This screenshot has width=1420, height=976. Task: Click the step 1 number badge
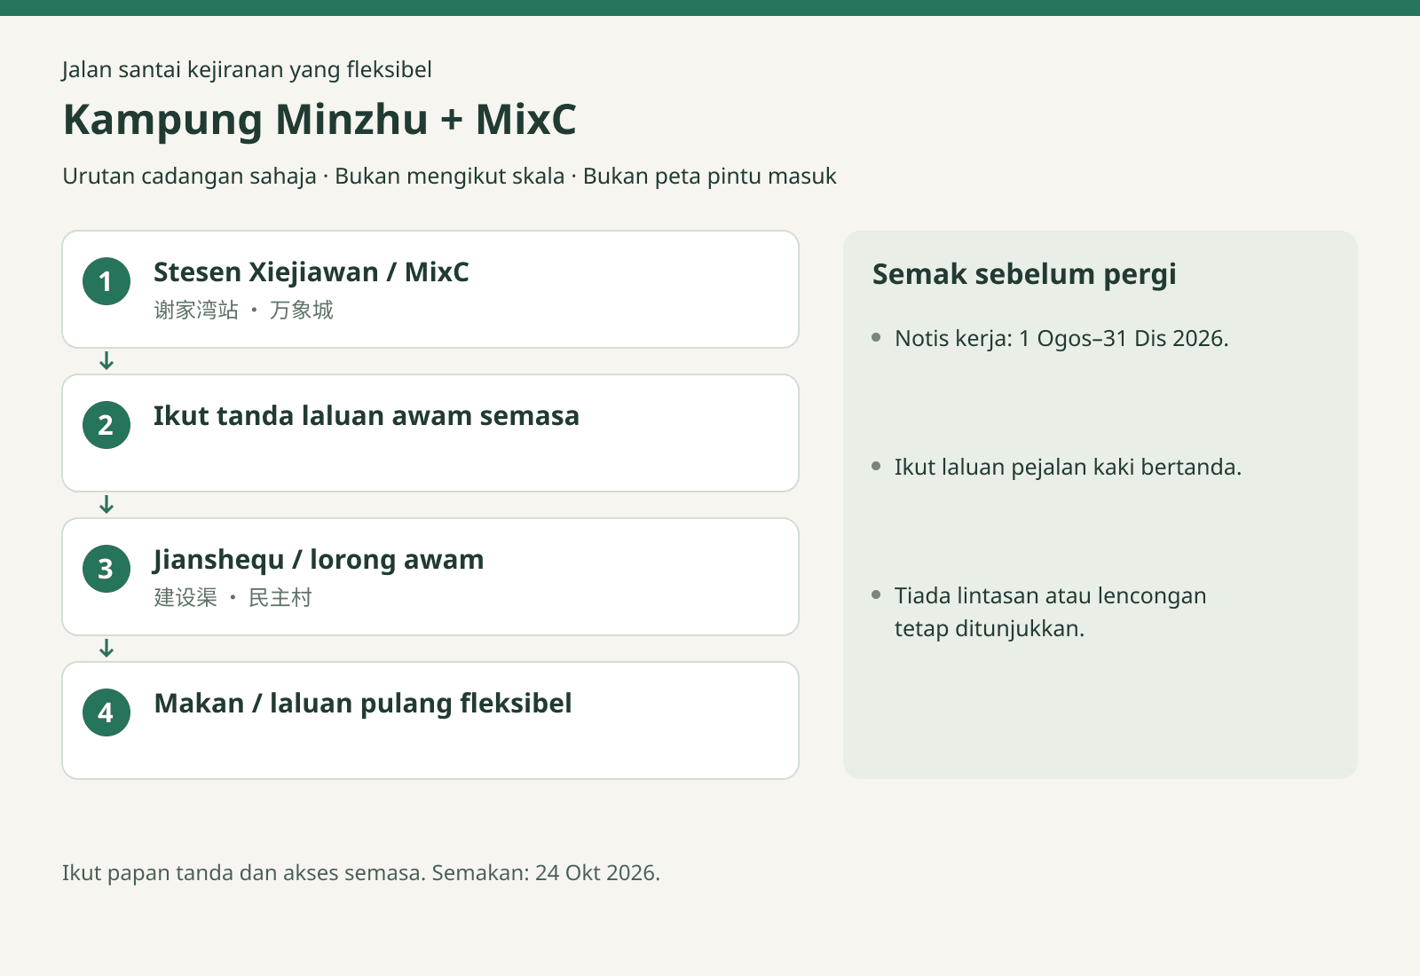106,281
